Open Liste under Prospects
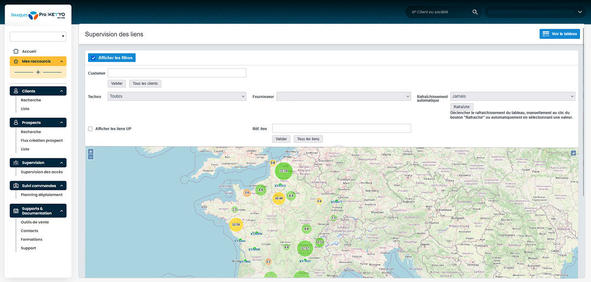The width and height of the screenshot is (591, 282). pyautogui.click(x=25, y=149)
